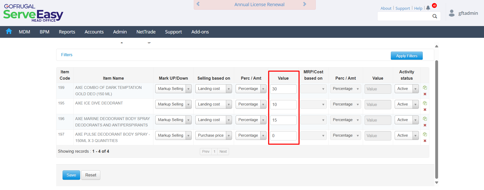Open the Help link

[x=418, y=8]
